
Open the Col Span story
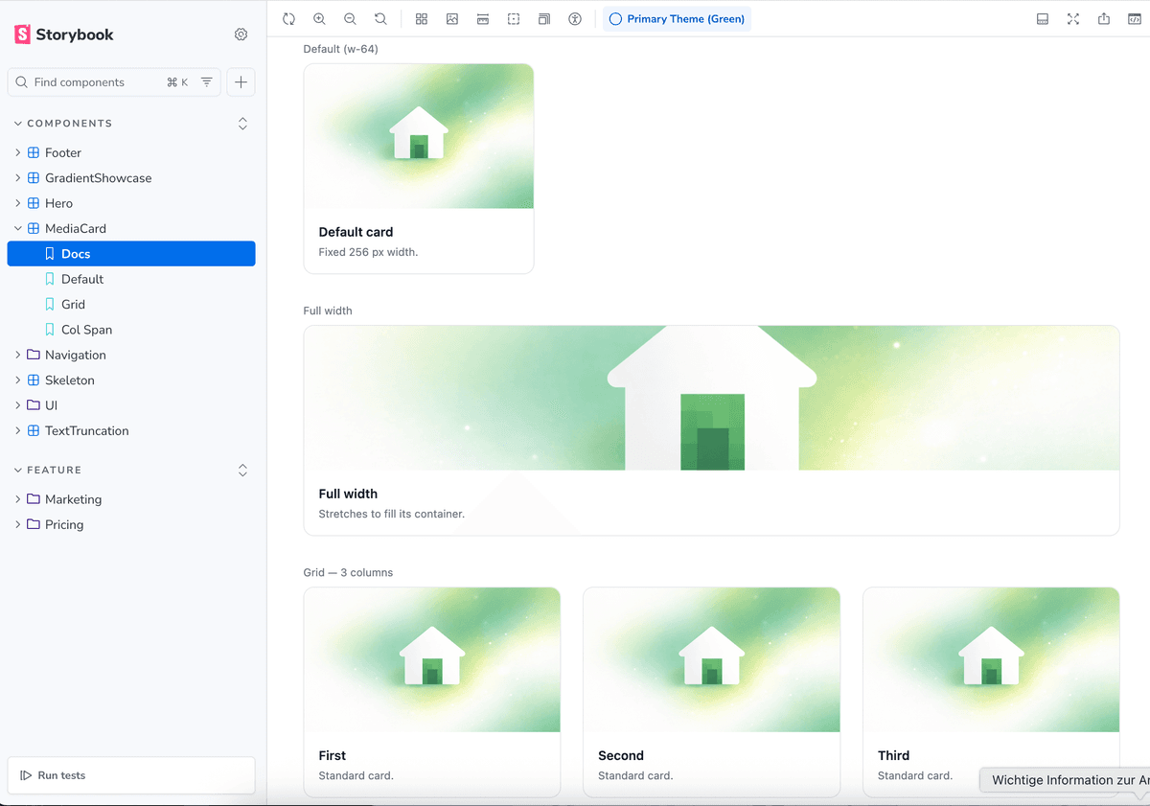click(86, 330)
